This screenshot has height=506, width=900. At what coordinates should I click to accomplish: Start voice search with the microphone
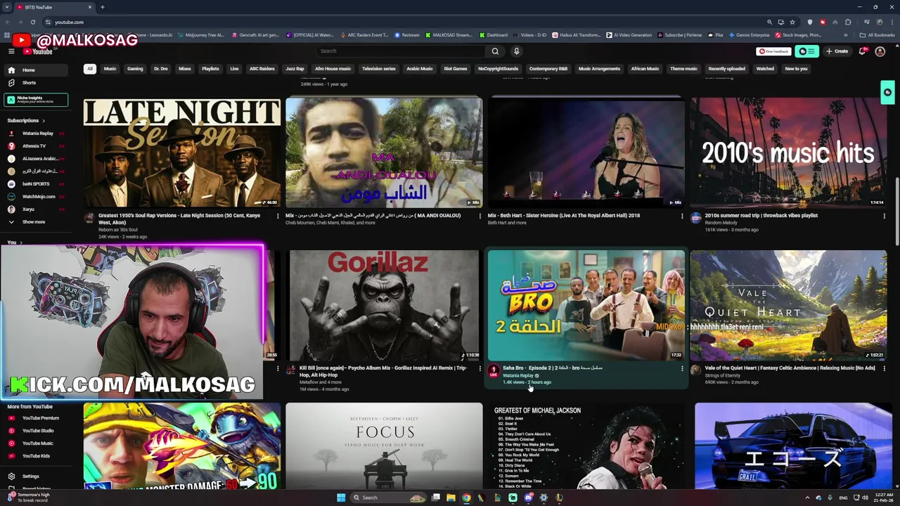coord(516,51)
